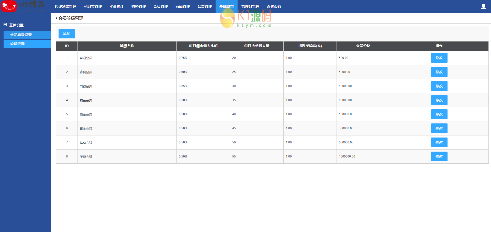The height and width of the screenshot is (232, 491).
Task: Select the 5000.00 price value
Action: coord(344,72)
